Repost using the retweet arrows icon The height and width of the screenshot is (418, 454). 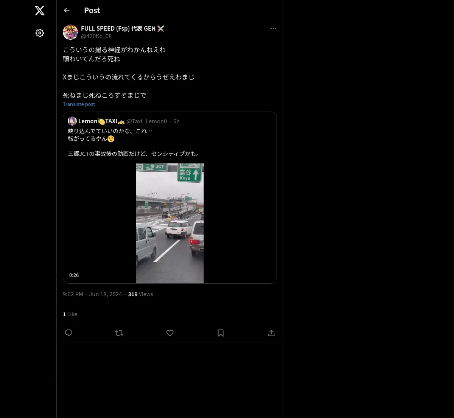[x=119, y=333]
